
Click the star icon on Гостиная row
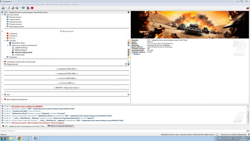click(129, 41)
